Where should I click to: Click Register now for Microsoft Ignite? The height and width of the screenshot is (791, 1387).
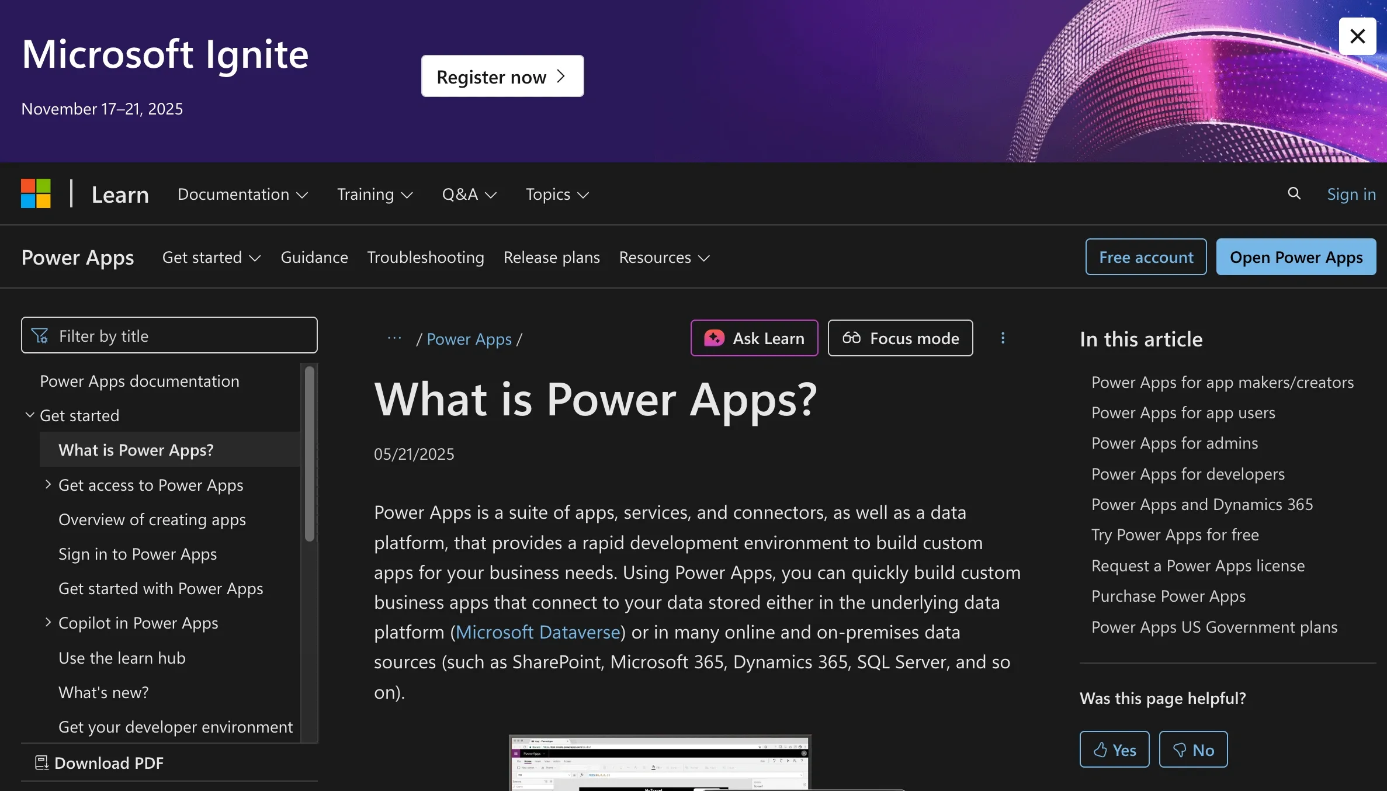[x=501, y=76]
